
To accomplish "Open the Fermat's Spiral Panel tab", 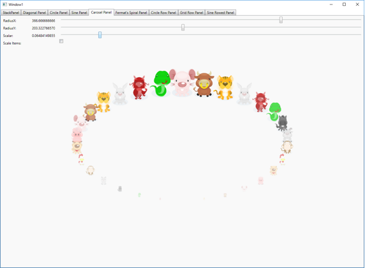I will (131, 13).
